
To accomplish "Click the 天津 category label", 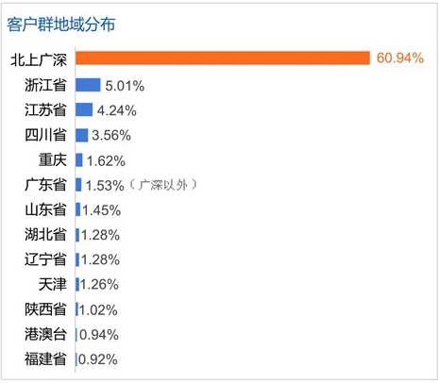I will [x=53, y=284].
